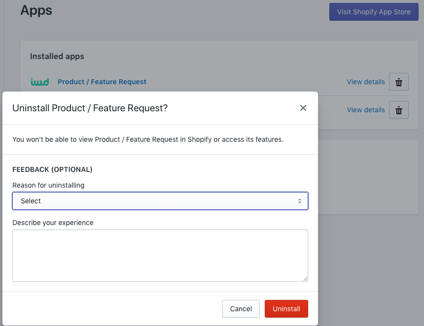Click the iwd app logo

40,82
